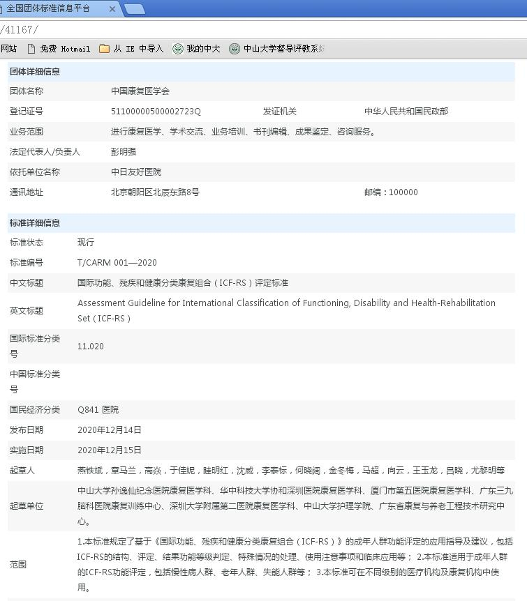Image resolution: width=527 pixels, height=601 pixels.
Task: Click economic classification Q841 医院
Action: (x=98, y=410)
